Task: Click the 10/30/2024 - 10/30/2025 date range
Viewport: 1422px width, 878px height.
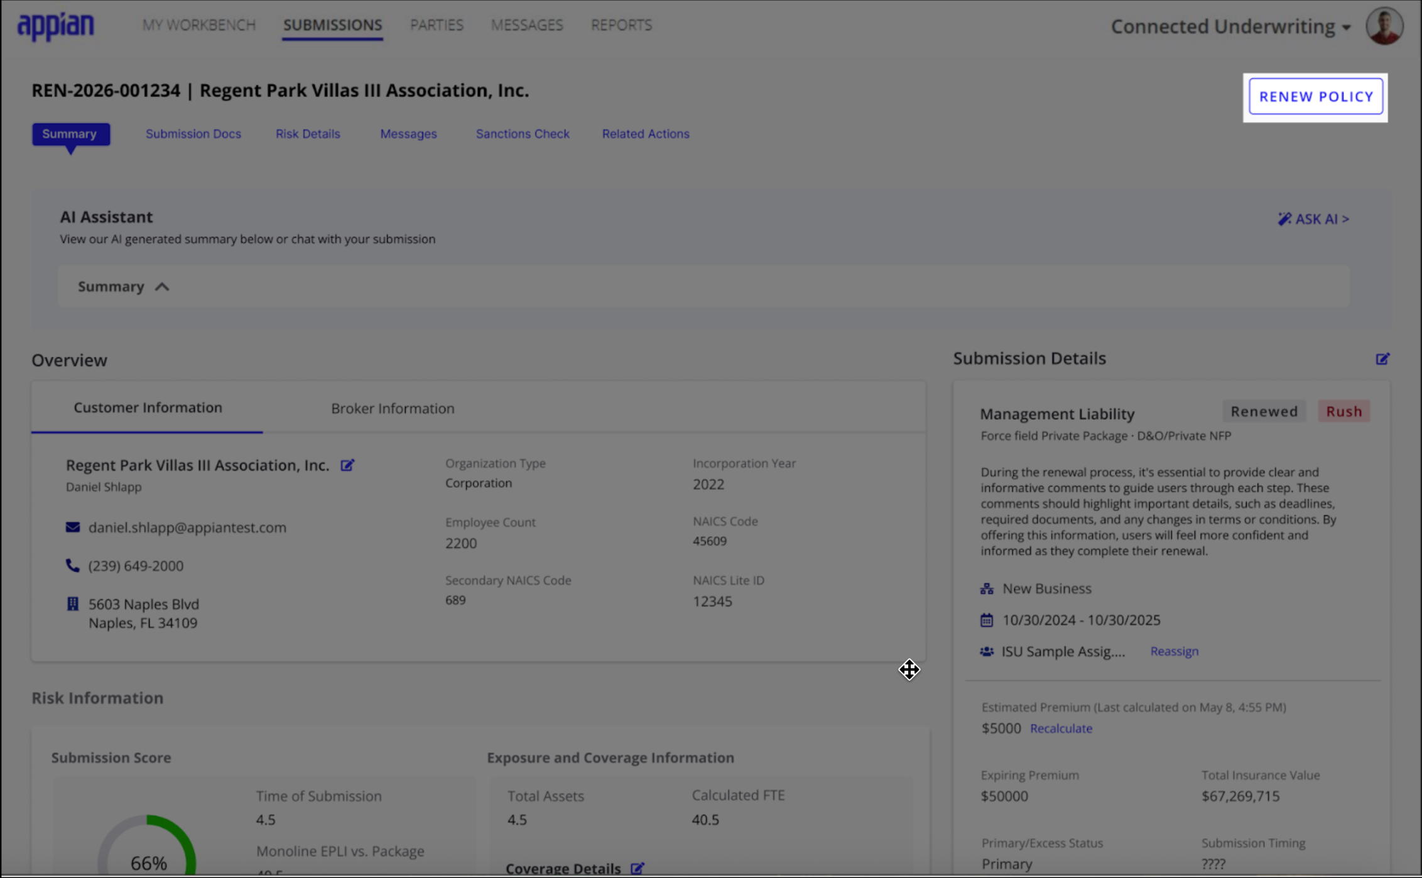Action: 1081,620
